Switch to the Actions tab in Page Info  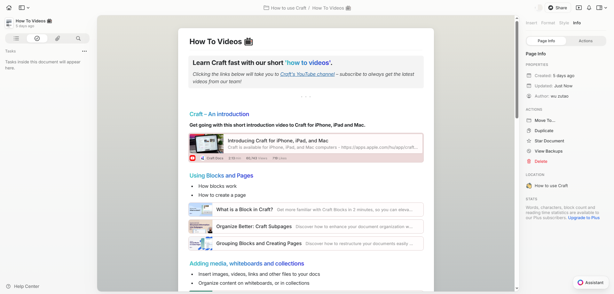coord(586,41)
